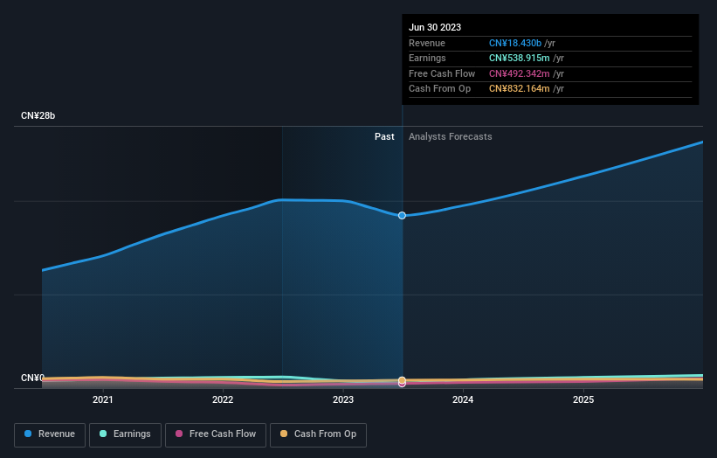Click the Cash From Op label in tooltip

439,89
